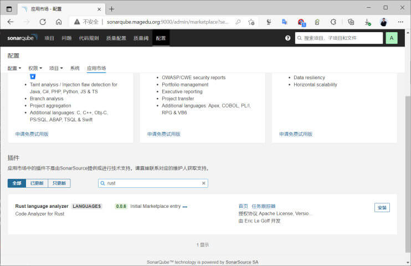Click the Rust language analyzer title

(42, 206)
